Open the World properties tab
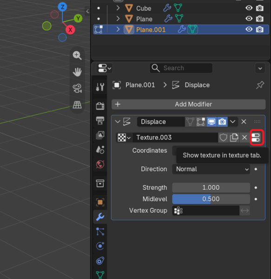Viewport: 271px width, 279px height. [100, 165]
